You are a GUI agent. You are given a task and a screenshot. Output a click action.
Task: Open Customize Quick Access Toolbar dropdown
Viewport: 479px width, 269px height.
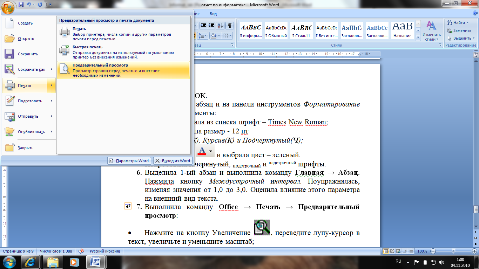[50, 5]
